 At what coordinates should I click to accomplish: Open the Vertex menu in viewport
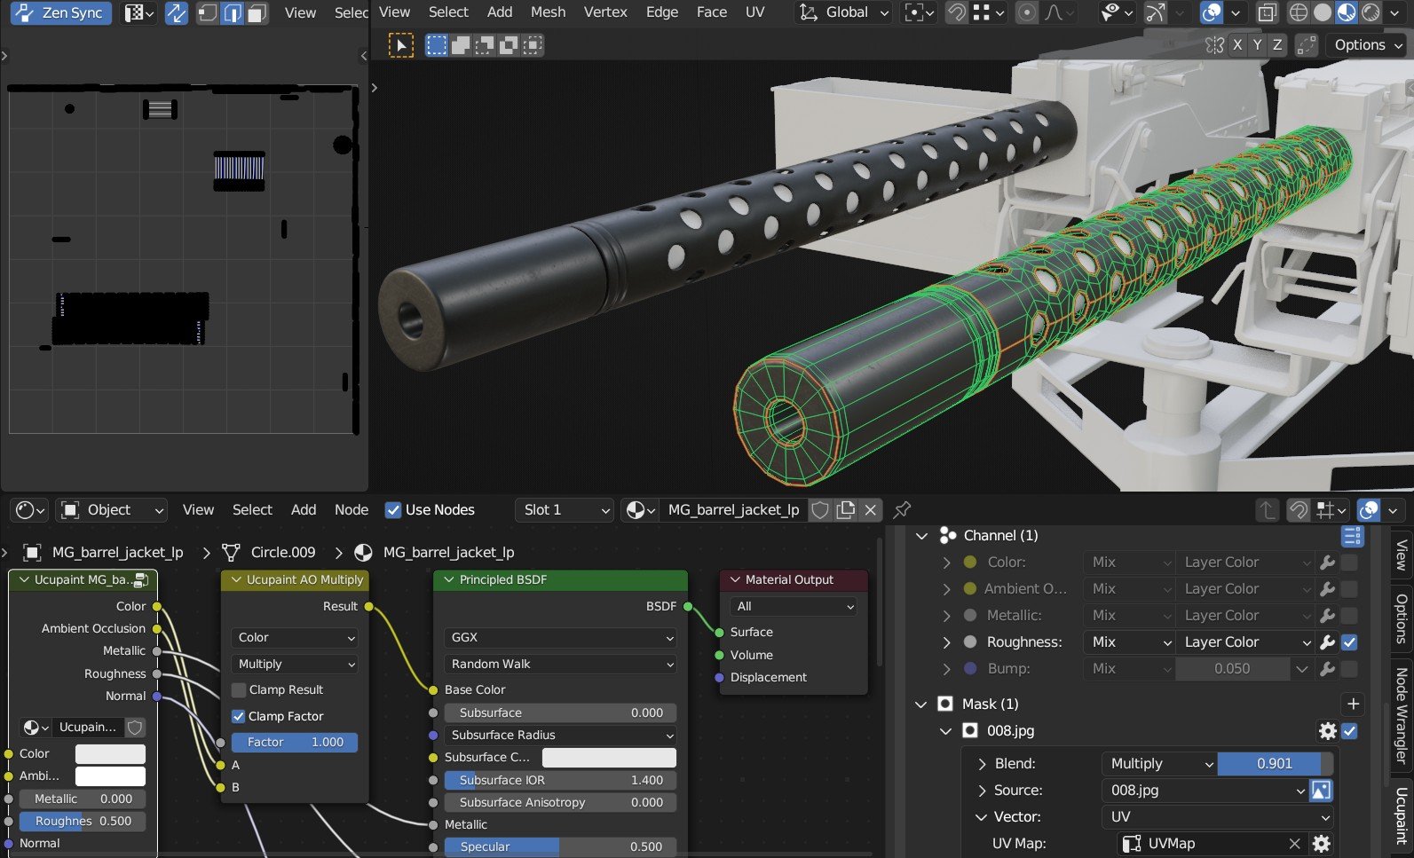(605, 12)
